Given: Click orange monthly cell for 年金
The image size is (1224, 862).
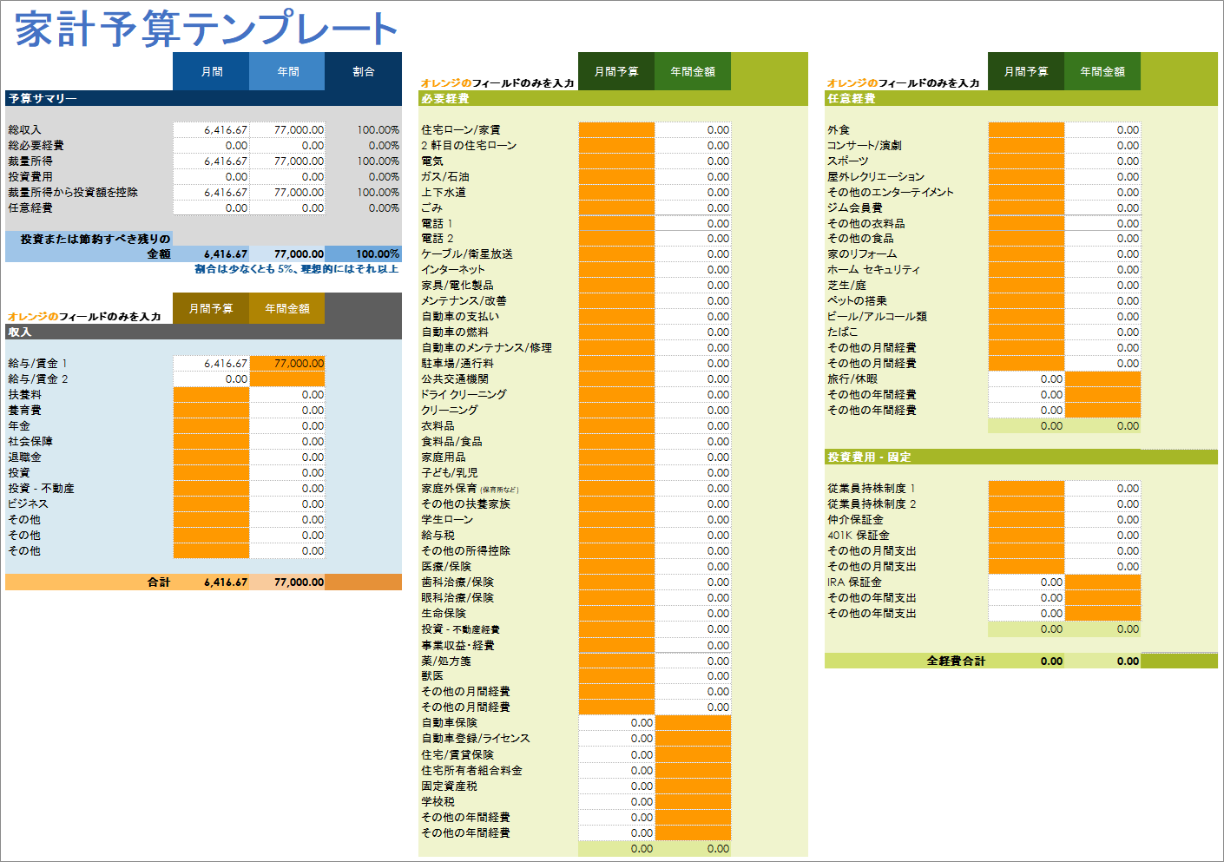Looking at the screenshot, I should 211,425.
